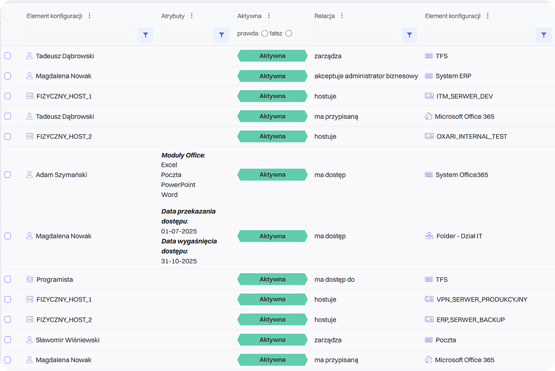Sort by the Relacja column header
Viewport: 555px width, 371px height.
pos(324,16)
